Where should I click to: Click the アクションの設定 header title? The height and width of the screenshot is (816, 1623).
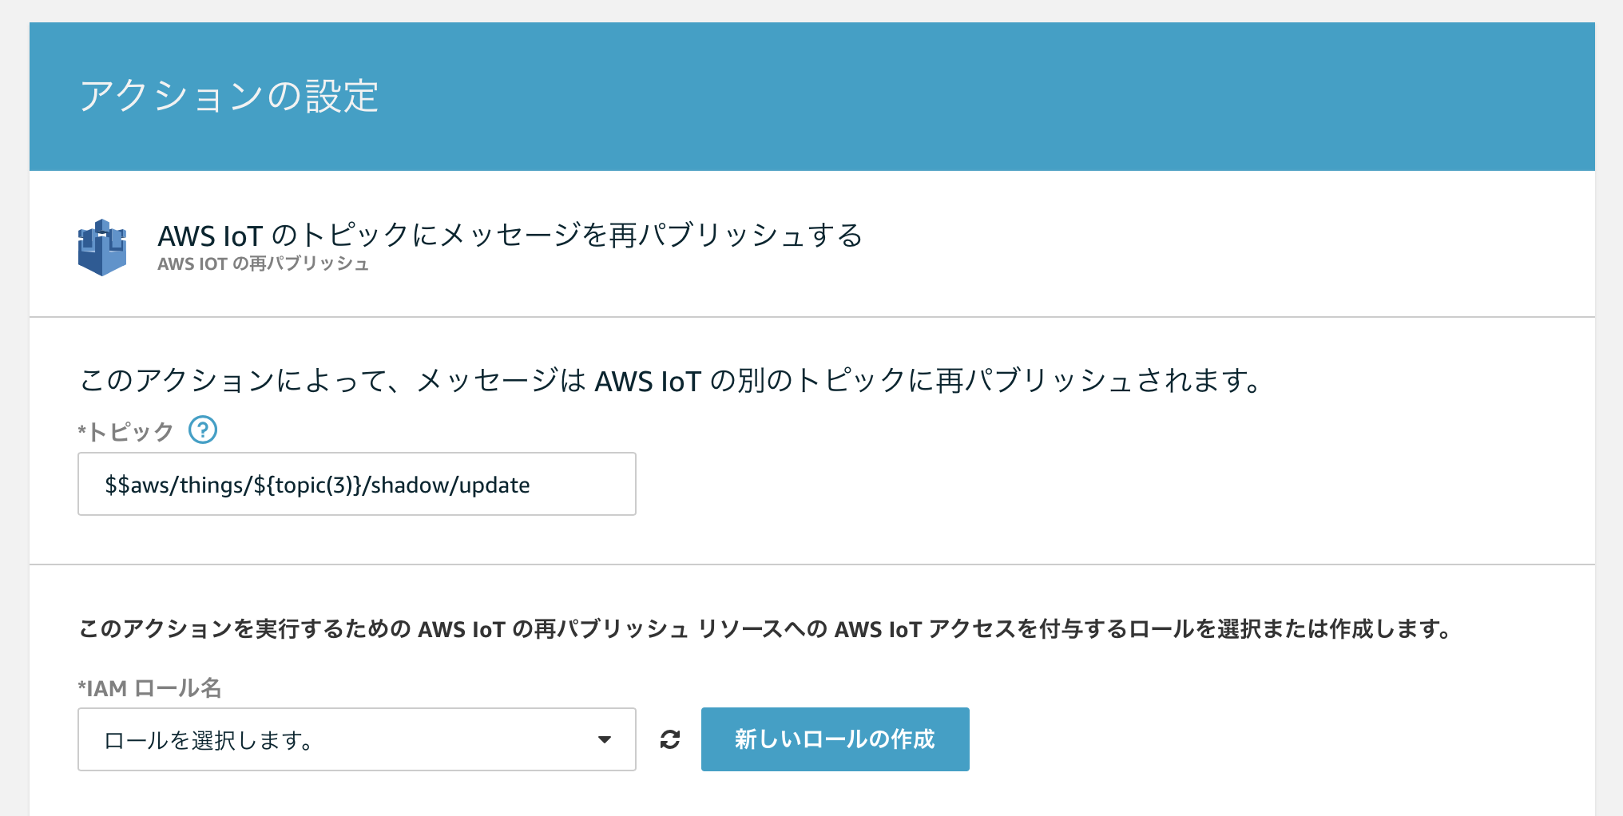pyautogui.click(x=229, y=97)
